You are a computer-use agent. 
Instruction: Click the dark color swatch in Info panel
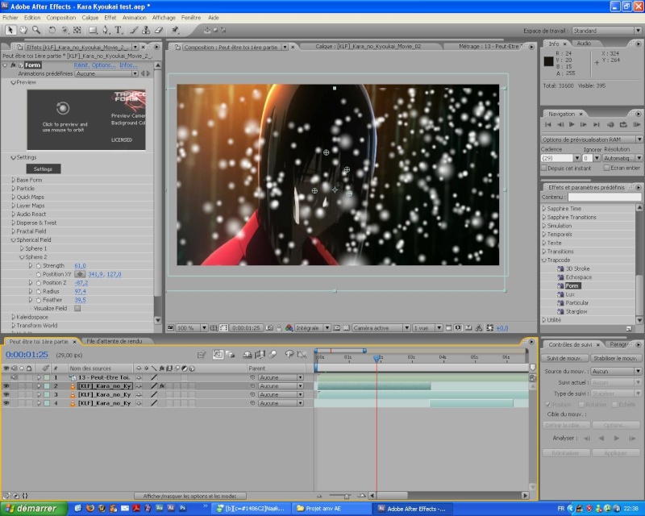[548, 61]
